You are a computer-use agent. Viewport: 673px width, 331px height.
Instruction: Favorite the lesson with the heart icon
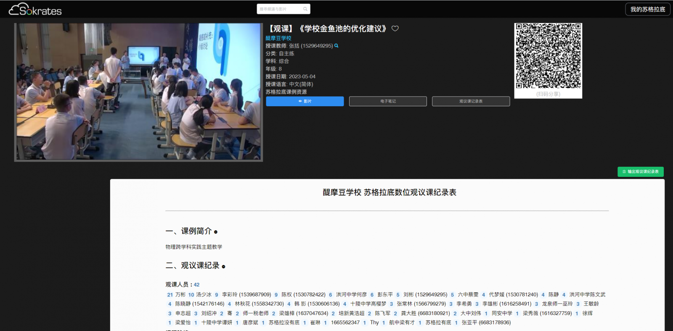(395, 29)
